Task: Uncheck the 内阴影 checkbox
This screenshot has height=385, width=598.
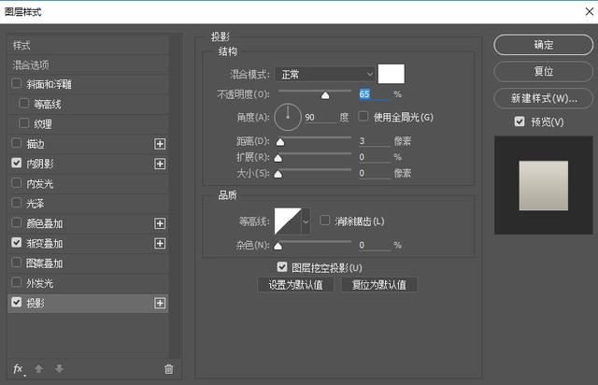Action: pyautogui.click(x=17, y=163)
